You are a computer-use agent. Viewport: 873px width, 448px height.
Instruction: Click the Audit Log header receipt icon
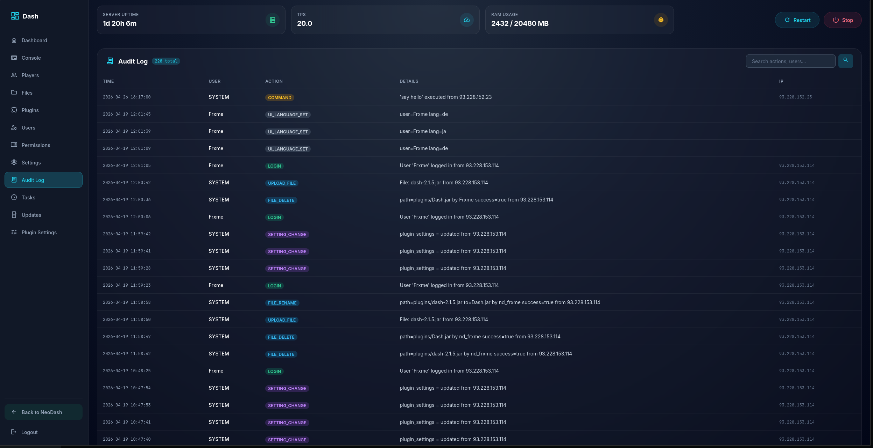pyautogui.click(x=110, y=61)
